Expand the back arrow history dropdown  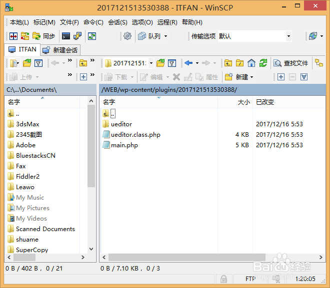pyautogui.click(x=197, y=63)
